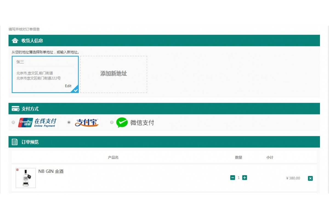Open the NB GIN bottle thumbnail
The image size is (329, 219).
coord(25,178)
